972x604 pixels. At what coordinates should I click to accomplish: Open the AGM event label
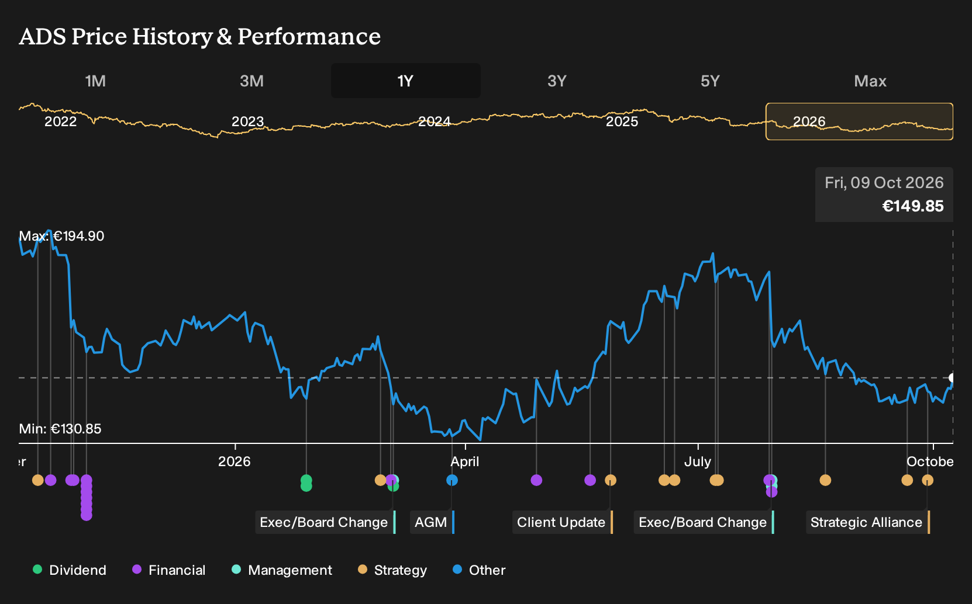(432, 522)
